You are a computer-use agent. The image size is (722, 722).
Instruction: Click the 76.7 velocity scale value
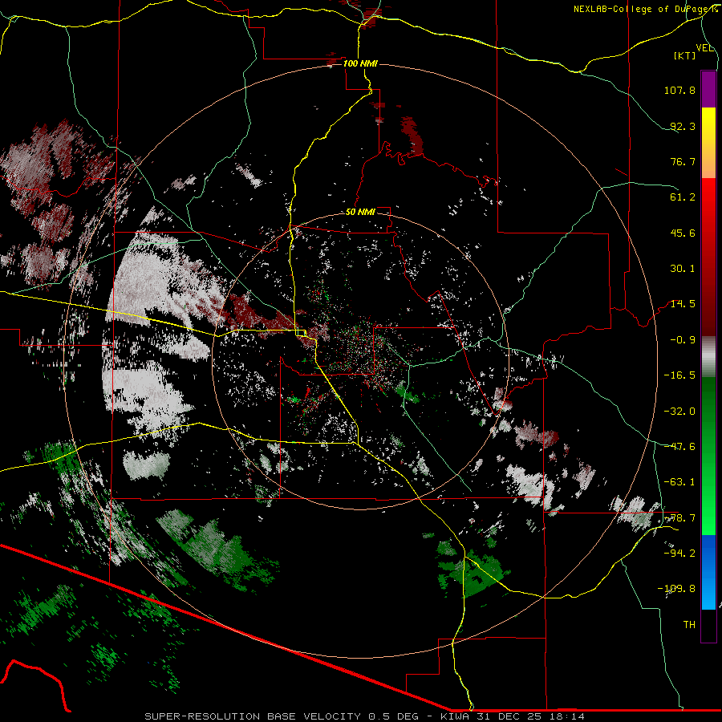(x=683, y=161)
